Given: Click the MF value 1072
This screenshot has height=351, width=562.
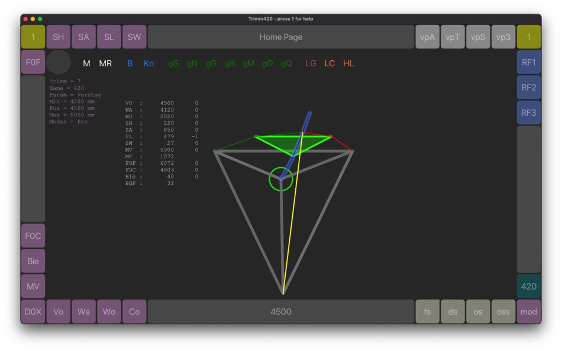Looking at the screenshot, I should point(167,157).
